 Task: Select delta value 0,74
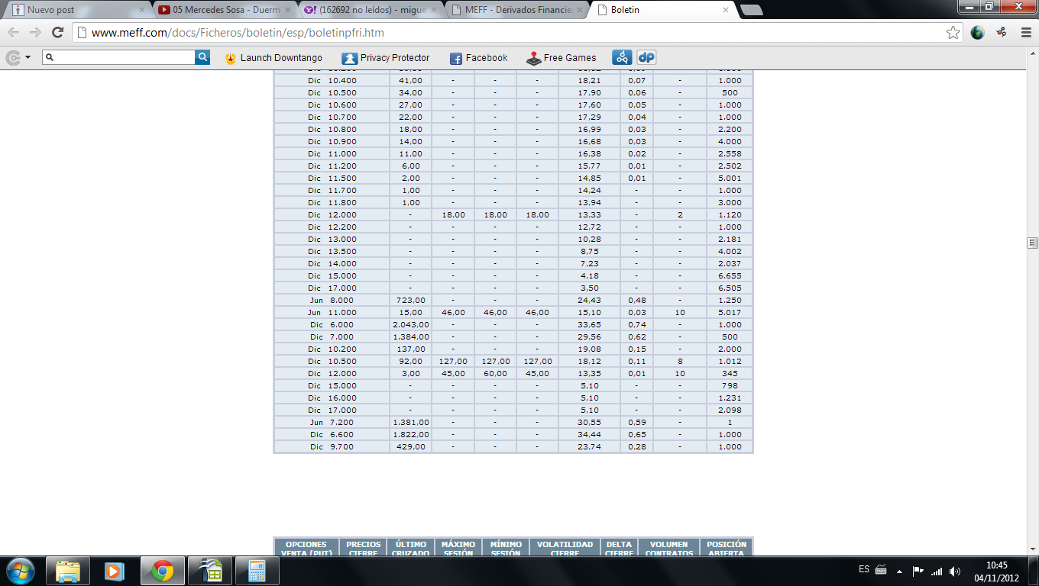(636, 324)
